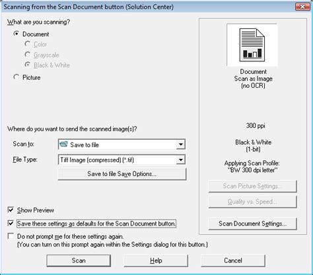Screen dimensions: 313x275
Task: Click the Cancel button
Action: coord(233,260)
